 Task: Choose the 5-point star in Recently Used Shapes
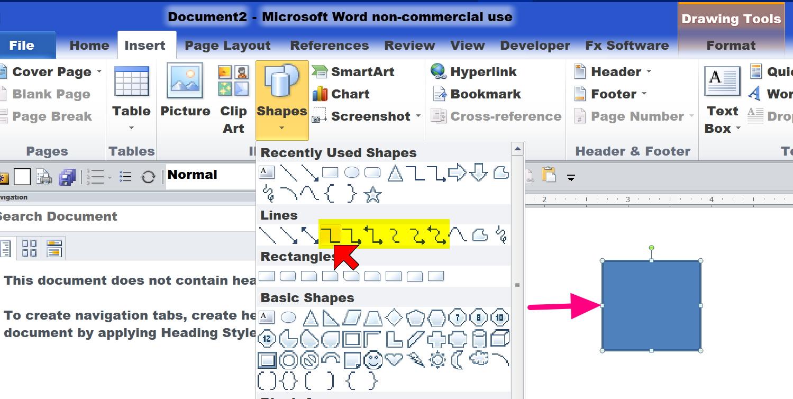(x=373, y=195)
